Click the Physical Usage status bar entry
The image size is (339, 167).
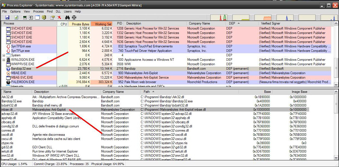(108, 164)
